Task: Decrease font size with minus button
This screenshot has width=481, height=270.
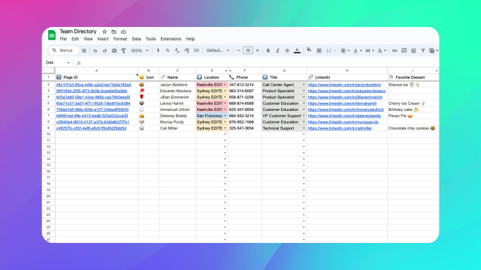Action: 238,50
